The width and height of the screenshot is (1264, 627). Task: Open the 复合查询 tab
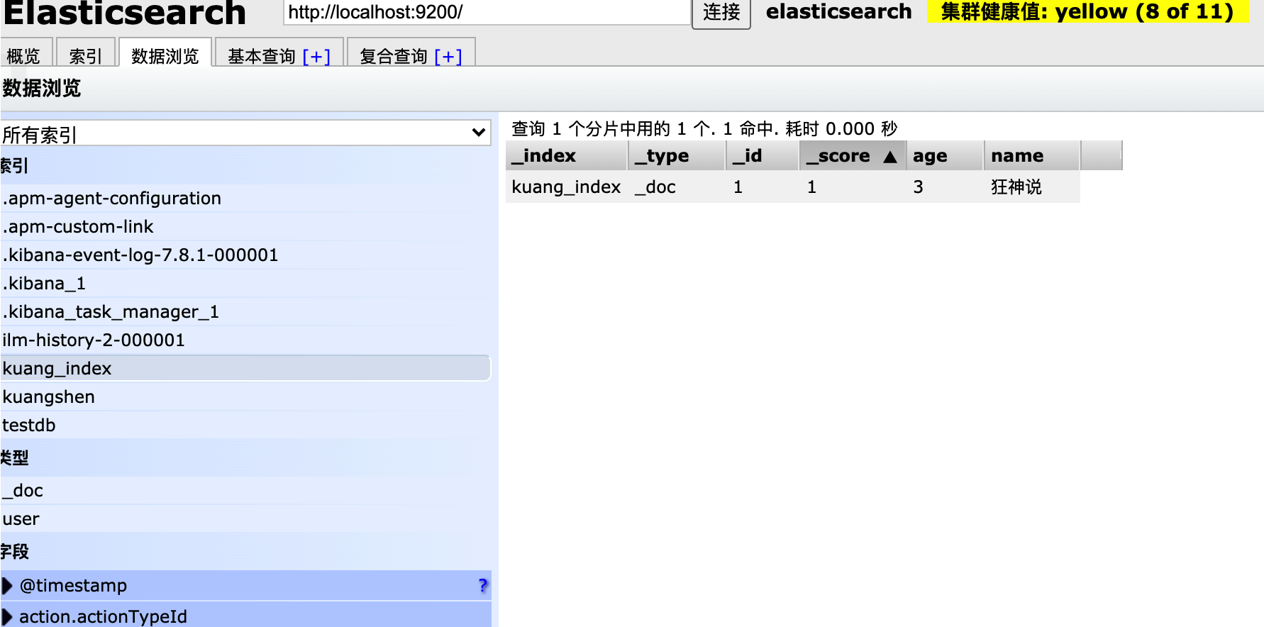click(x=394, y=56)
